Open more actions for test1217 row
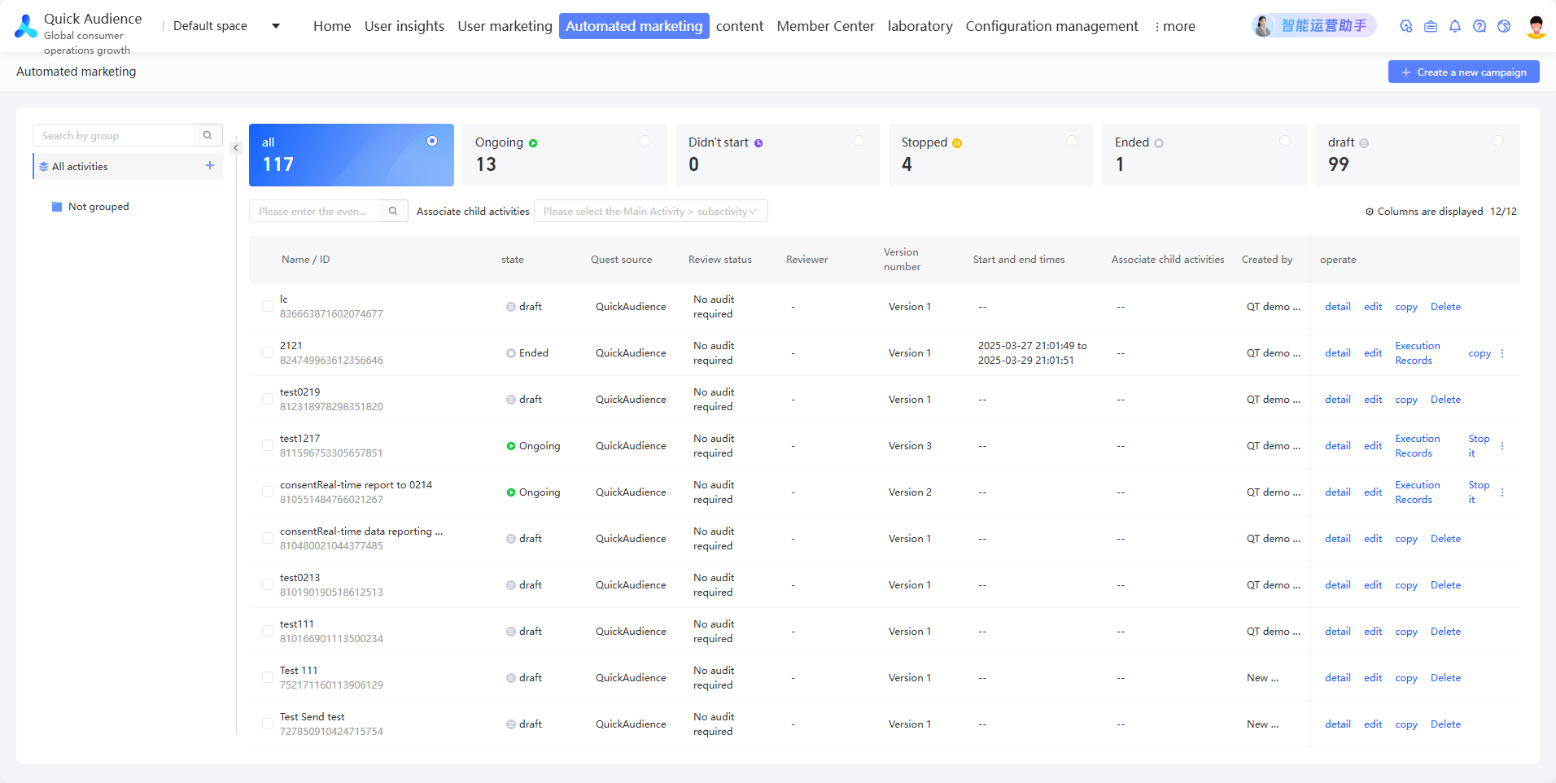This screenshot has width=1556, height=783. pyautogui.click(x=1502, y=446)
